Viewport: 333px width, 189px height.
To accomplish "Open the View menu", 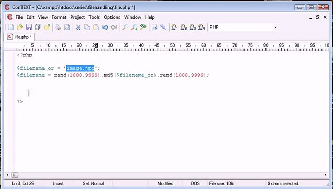I will click(x=43, y=17).
